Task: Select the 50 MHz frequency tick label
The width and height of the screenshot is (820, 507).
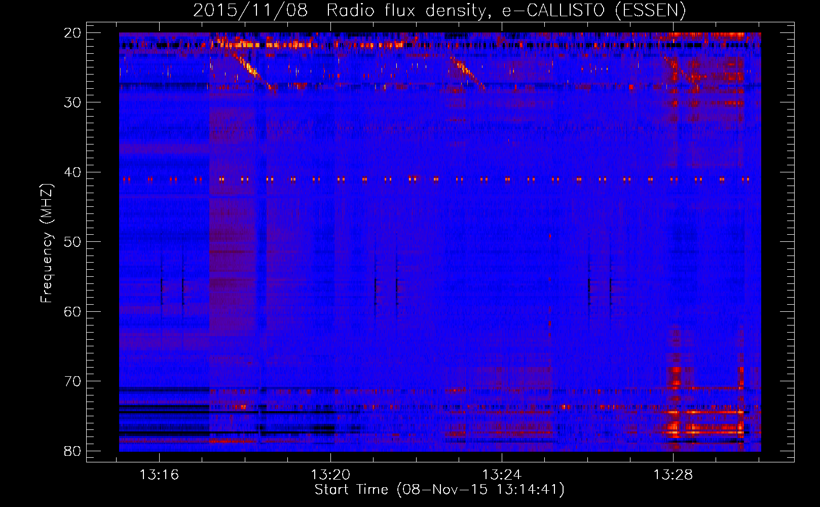Action: click(72, 242)
